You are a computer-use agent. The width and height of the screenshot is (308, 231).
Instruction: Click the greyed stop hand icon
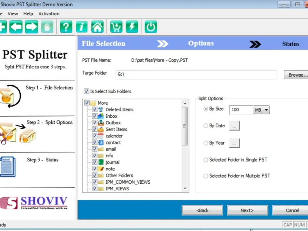click(x=47, y=27)
